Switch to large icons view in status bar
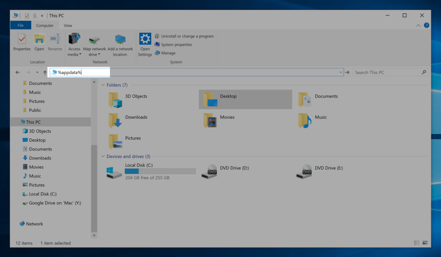The image size is (441, 257). (425, 243)
